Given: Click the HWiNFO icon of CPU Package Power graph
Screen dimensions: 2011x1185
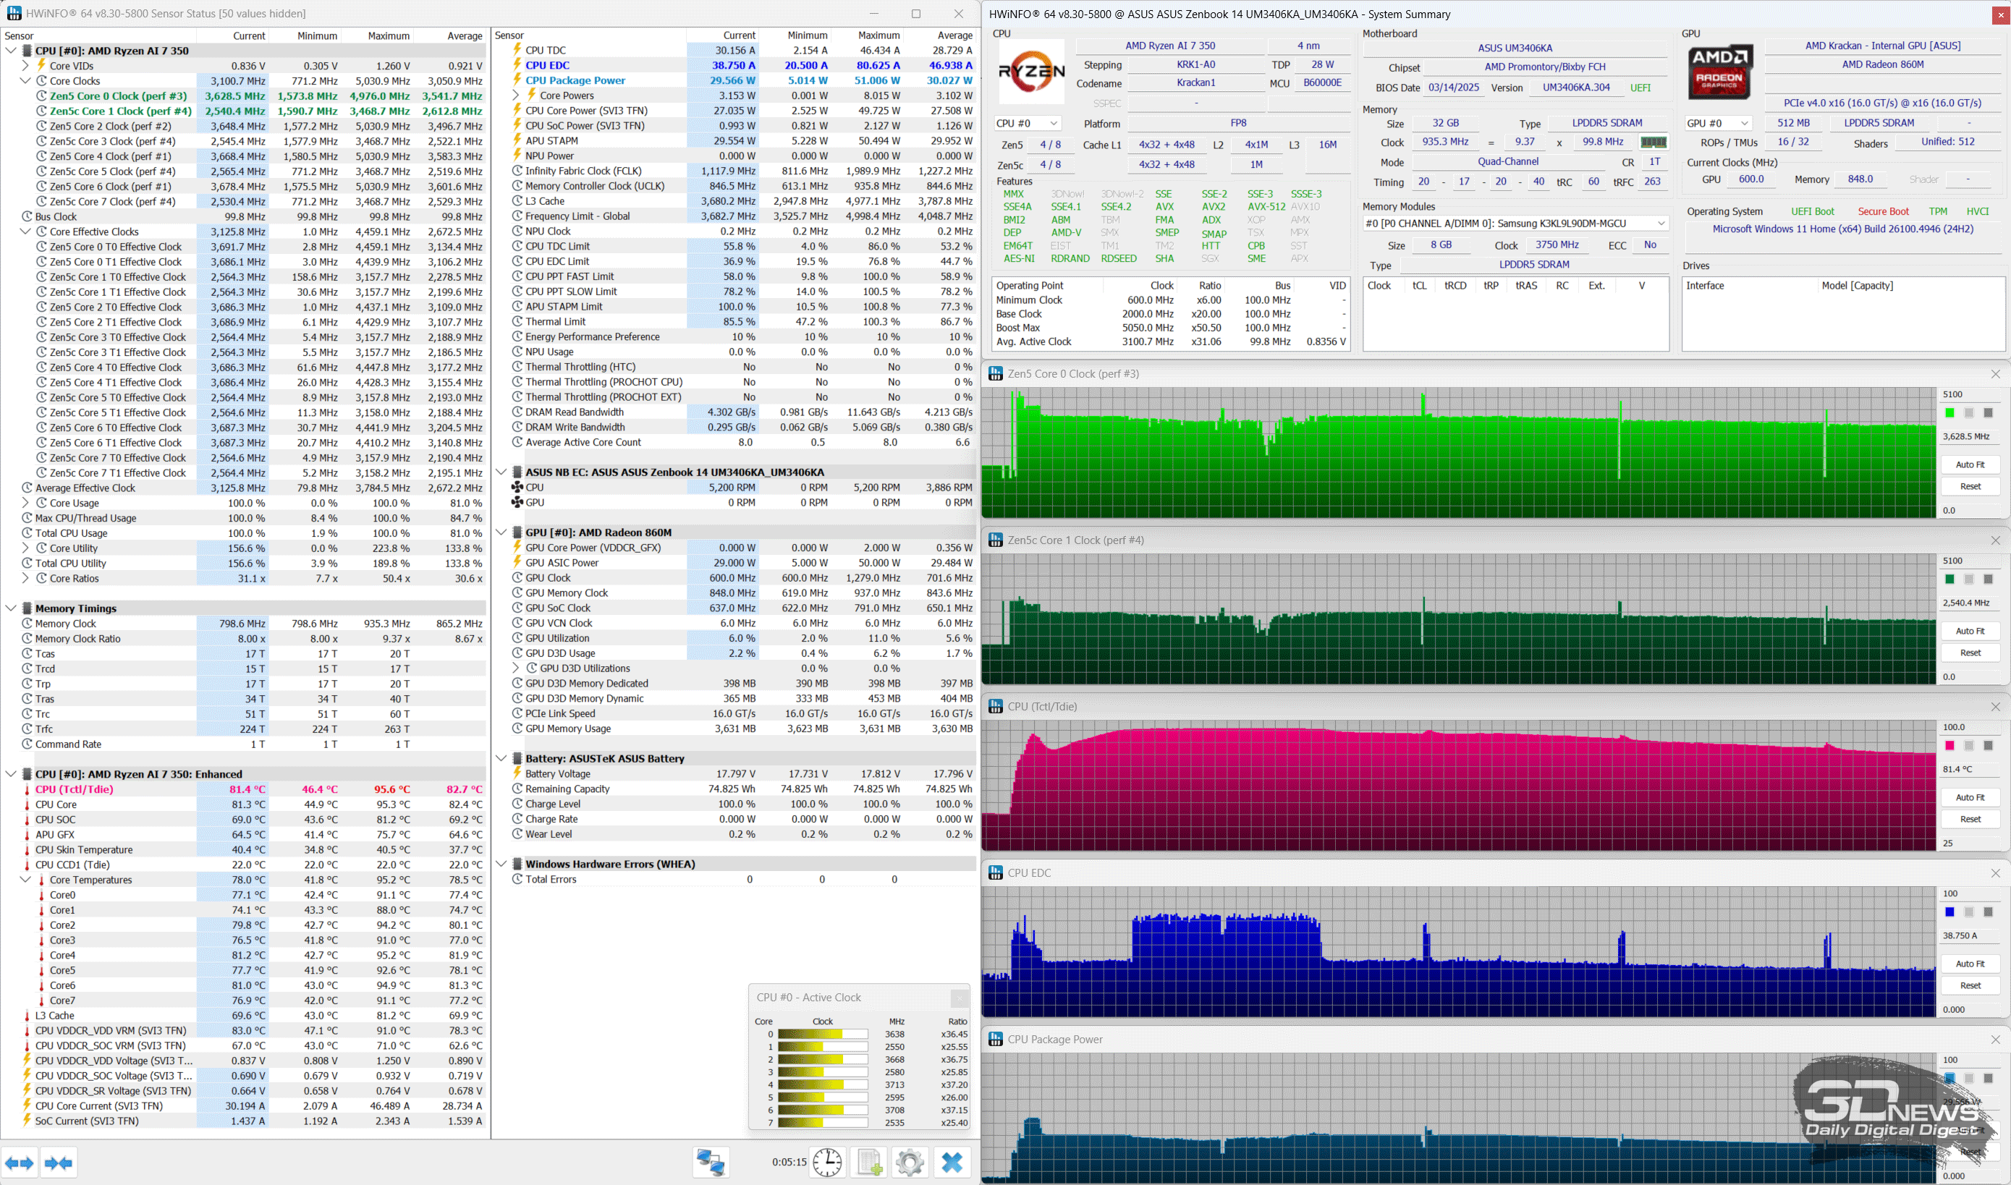Looking at the screenshot, I should [995, 1039].
